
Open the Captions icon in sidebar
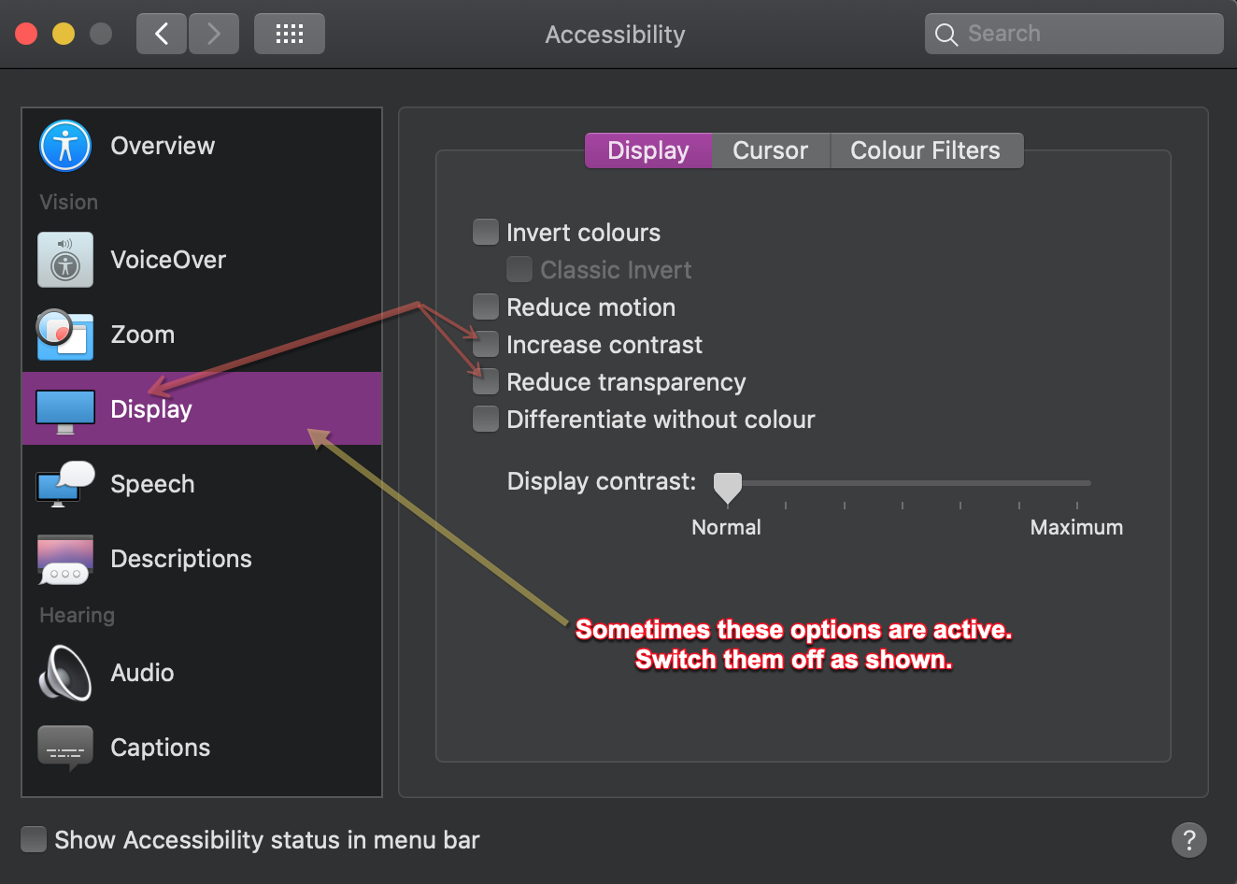[x=65, y=748]
